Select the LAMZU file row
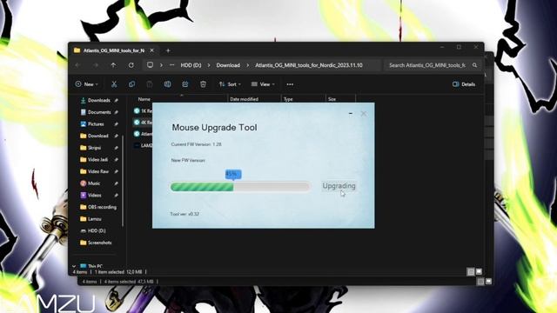Image resolution: width=557 pixels, height=313 pixels. point(143,145)
